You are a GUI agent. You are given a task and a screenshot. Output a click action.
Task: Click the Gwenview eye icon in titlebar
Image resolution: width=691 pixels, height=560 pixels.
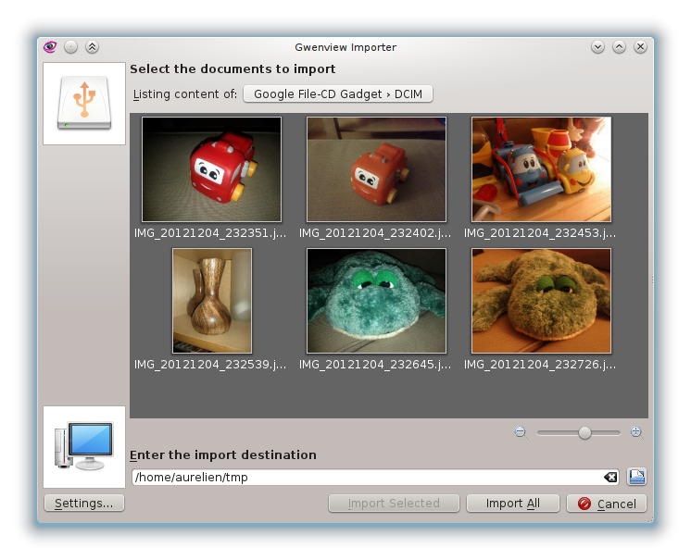click(x=50, y=47)
